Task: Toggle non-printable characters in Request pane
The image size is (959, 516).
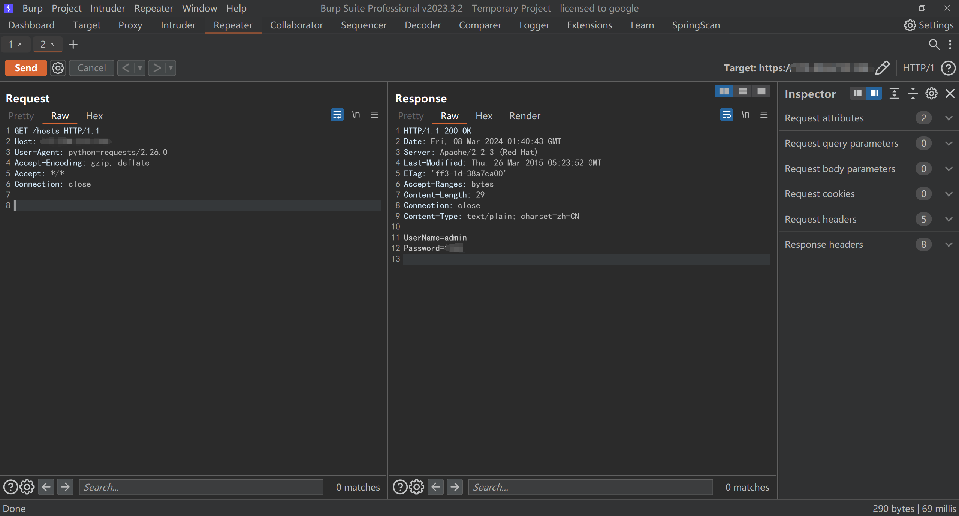Action: (356, 115)
